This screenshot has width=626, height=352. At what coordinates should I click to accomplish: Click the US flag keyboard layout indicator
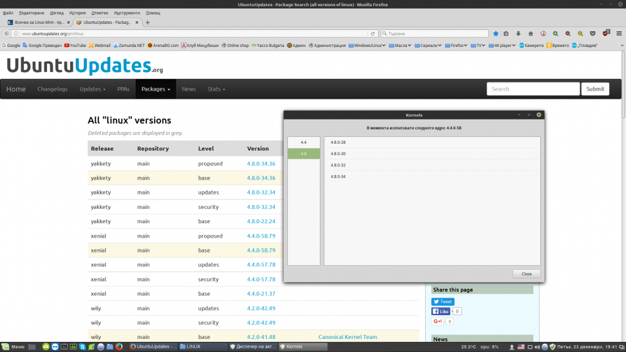521,347
